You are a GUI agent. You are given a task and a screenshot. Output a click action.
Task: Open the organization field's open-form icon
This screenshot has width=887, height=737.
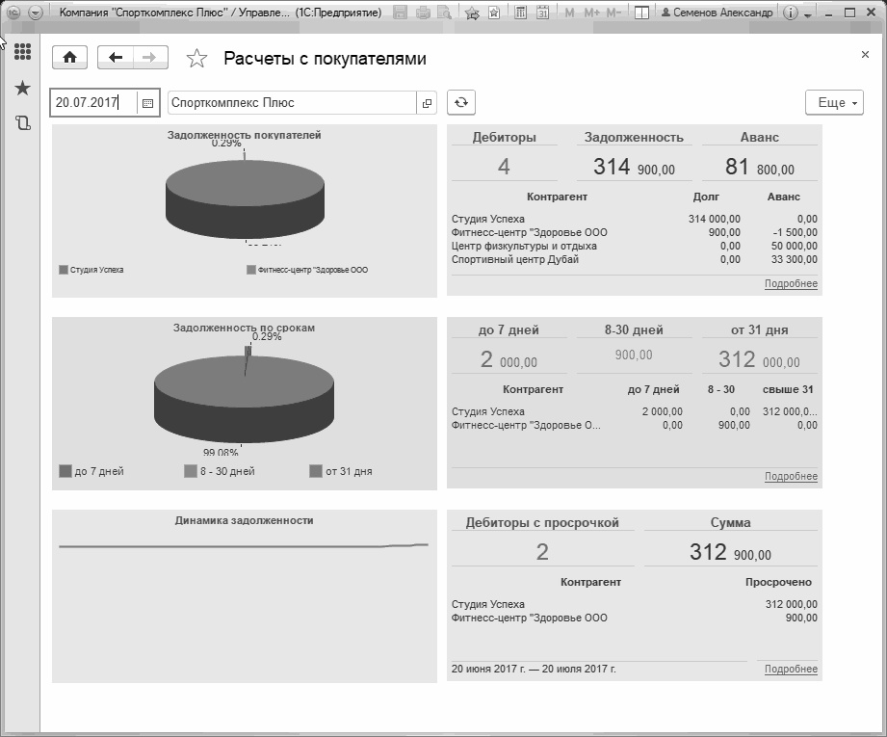427,103
